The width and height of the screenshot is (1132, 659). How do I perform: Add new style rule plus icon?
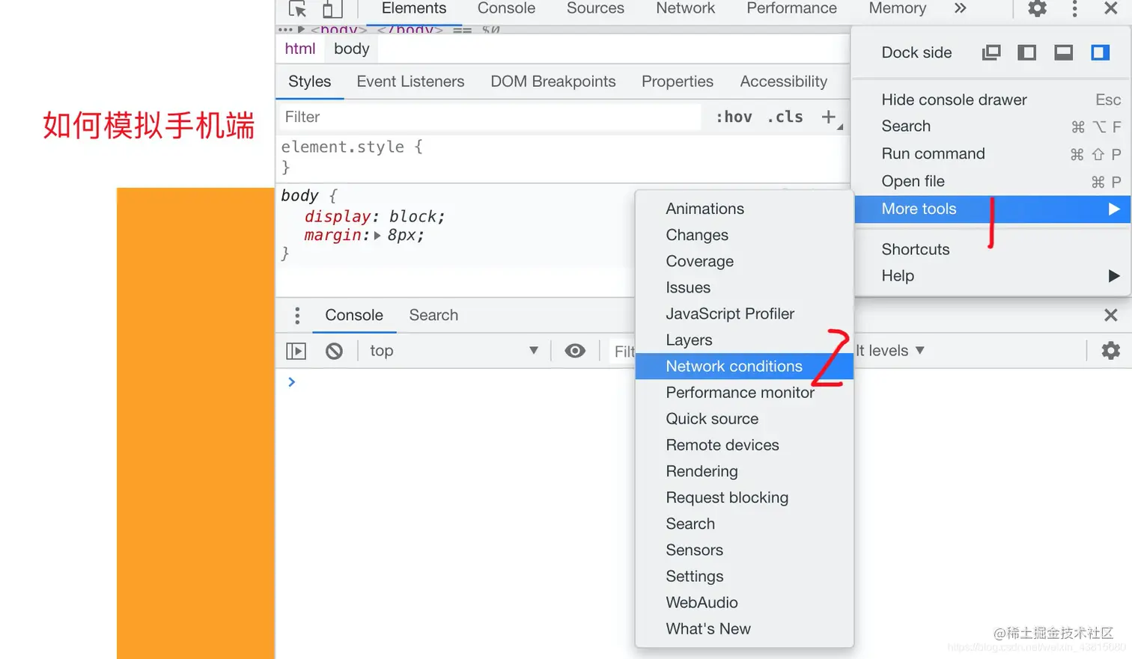829,117
